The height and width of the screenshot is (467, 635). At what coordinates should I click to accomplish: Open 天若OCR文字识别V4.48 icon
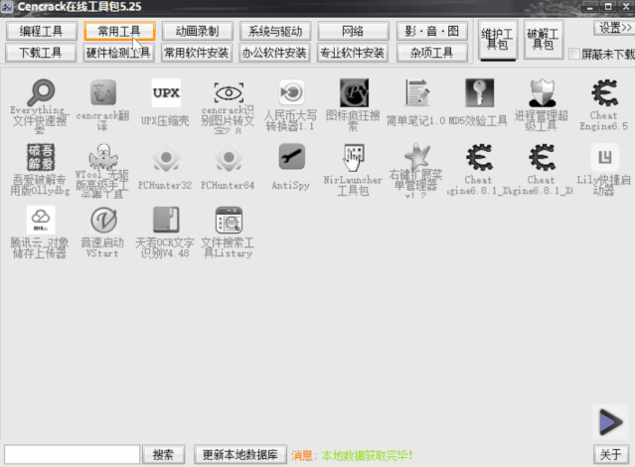pyautogui.click(x=166, y=220)
